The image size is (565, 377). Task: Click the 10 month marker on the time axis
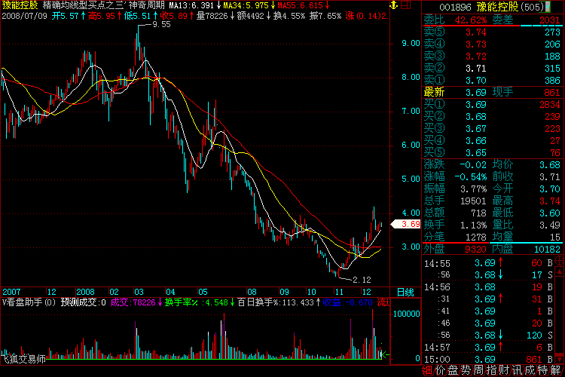(x=311, y=292)
